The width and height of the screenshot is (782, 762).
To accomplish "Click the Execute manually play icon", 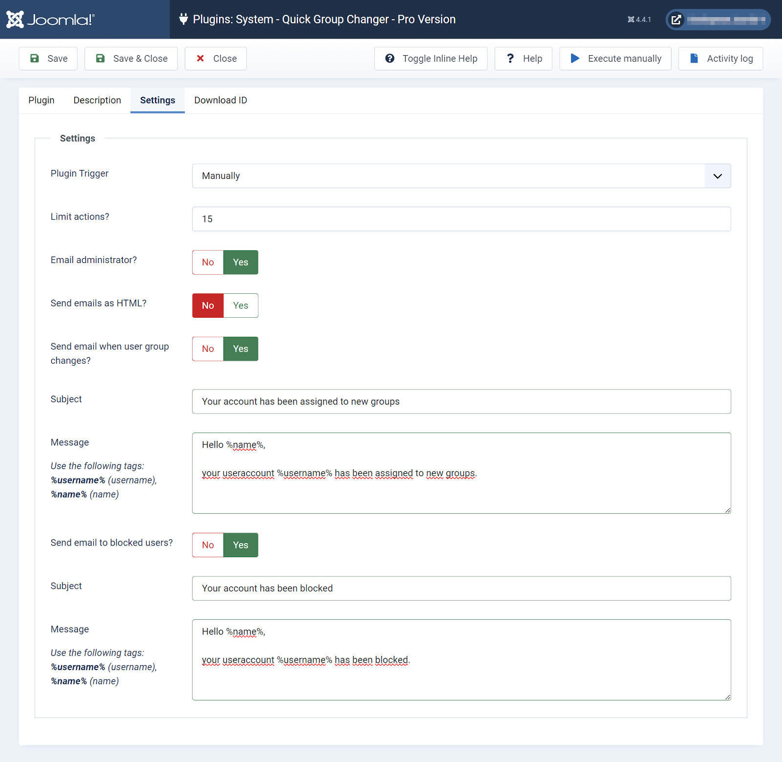I will pyautogui.click(x=575, y=58).
